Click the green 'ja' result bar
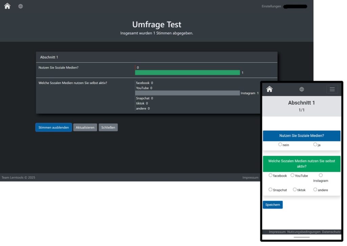 click(x=187, y=72)
